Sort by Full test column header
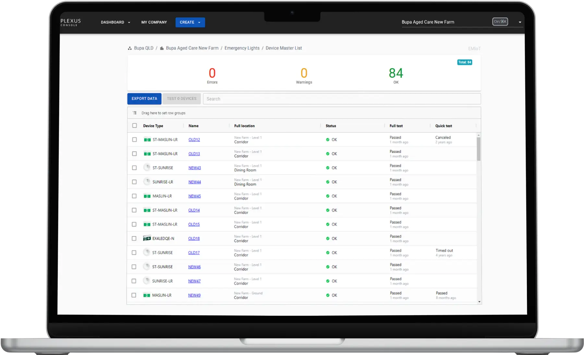Image resolution: width=584 pixels, height=355 pixels. pyautogui.click(x=396, y=126)
